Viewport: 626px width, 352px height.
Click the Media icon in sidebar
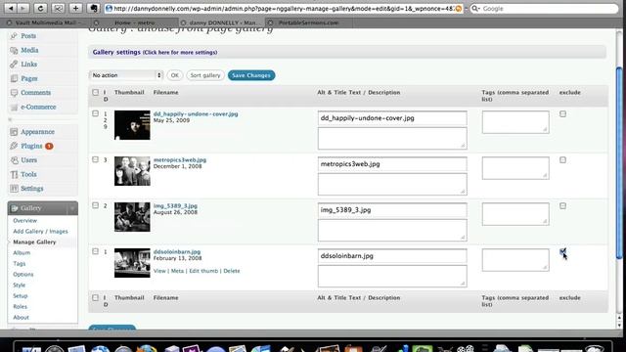click(14, 50)
